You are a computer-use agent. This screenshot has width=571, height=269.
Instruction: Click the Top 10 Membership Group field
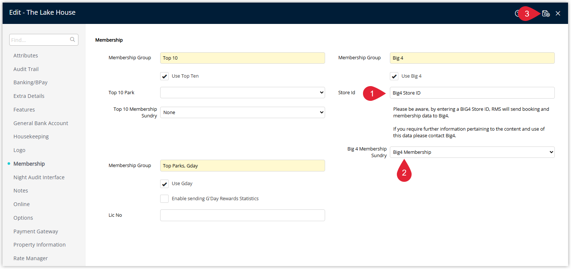tap(243, 58)
